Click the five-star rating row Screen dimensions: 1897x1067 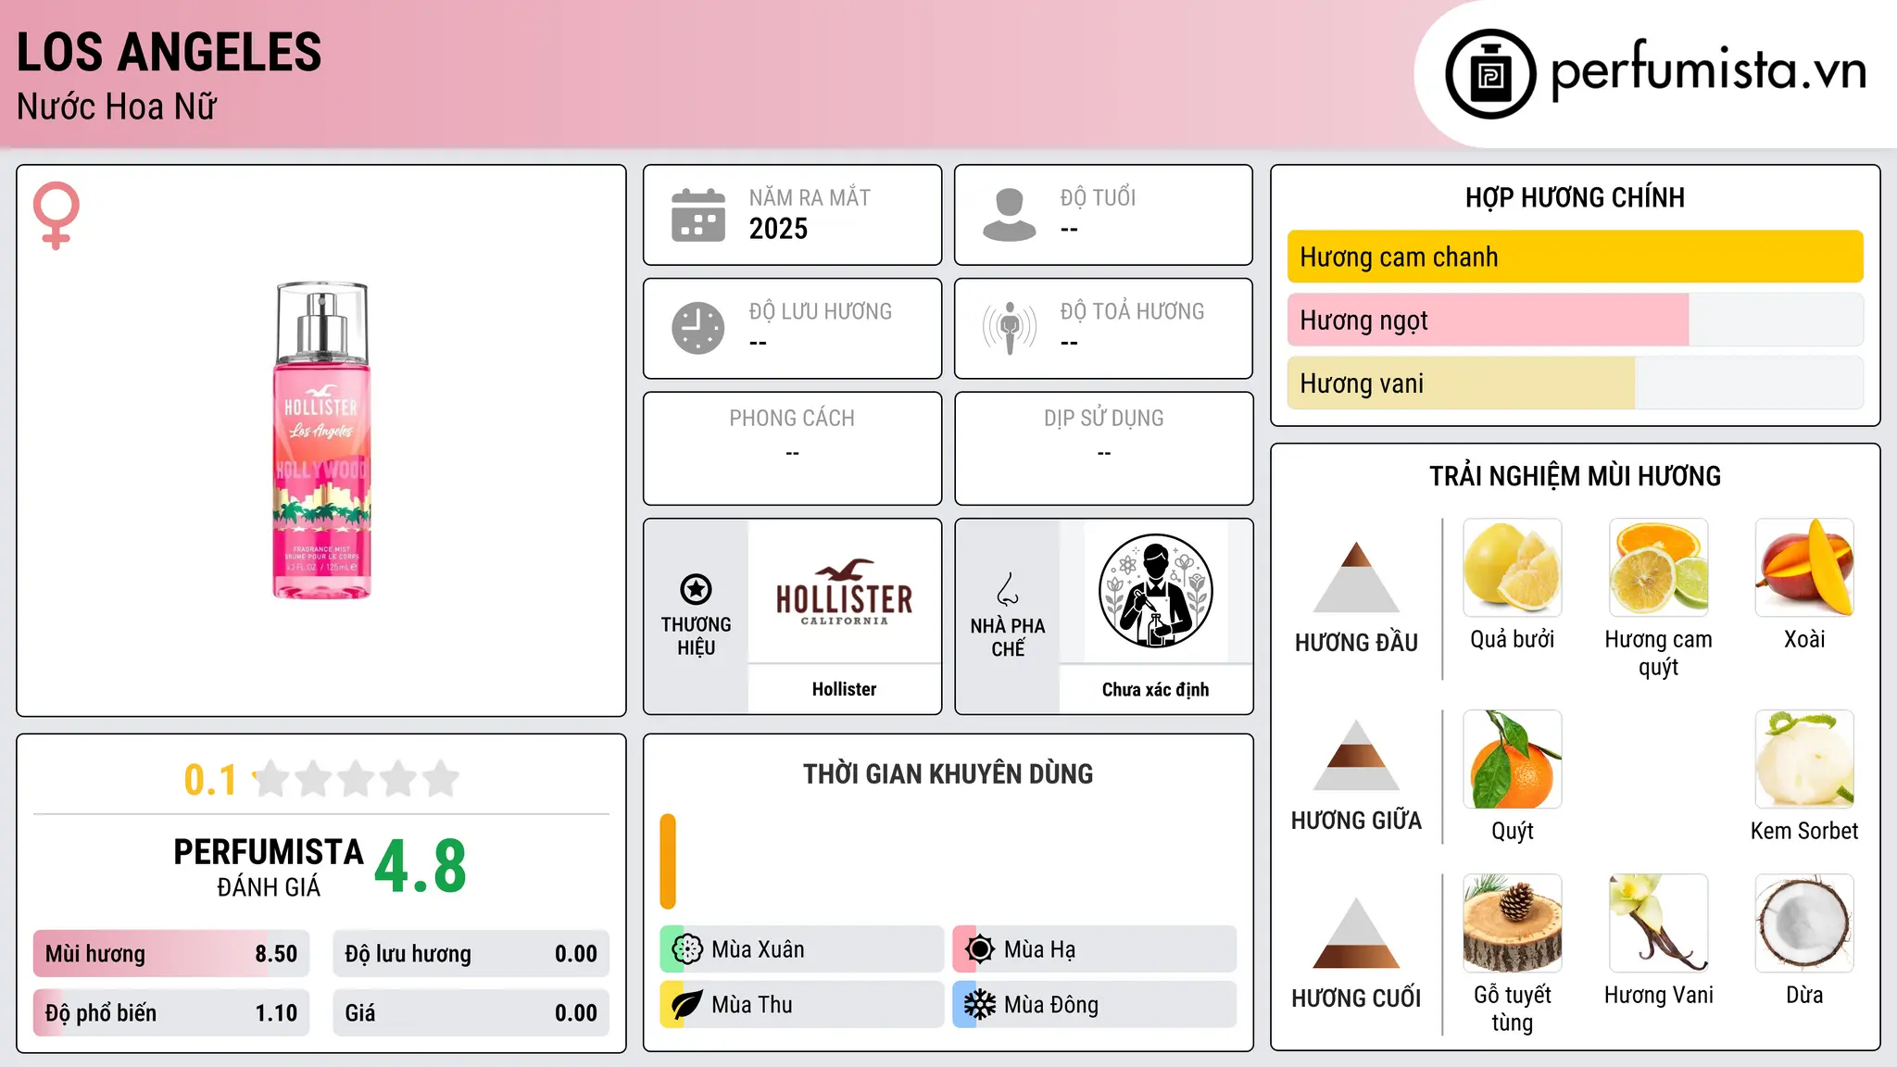357,779
